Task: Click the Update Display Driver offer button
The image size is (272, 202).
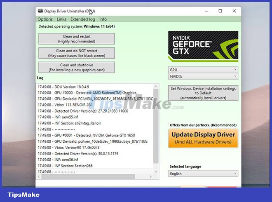Action: [203, 138]
